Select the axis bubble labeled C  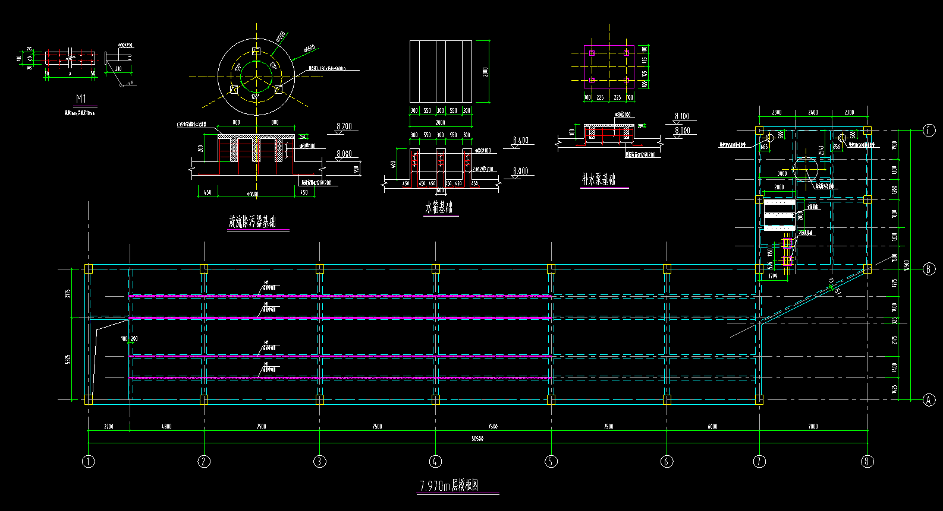coord(929,131)
